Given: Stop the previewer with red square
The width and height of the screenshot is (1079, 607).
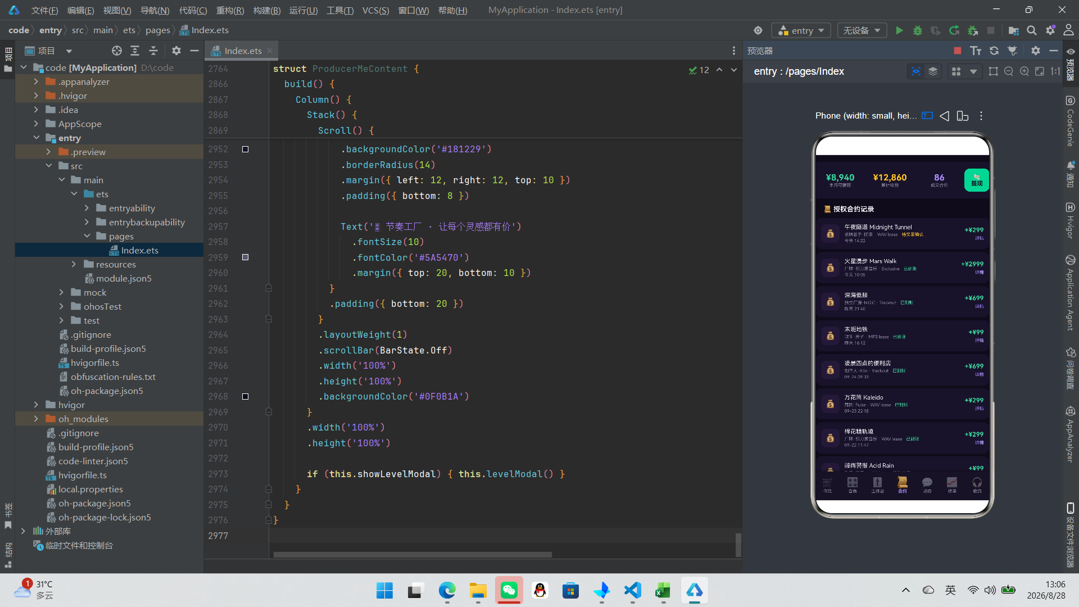Looking at the screenshot, I should click(958, 51).
